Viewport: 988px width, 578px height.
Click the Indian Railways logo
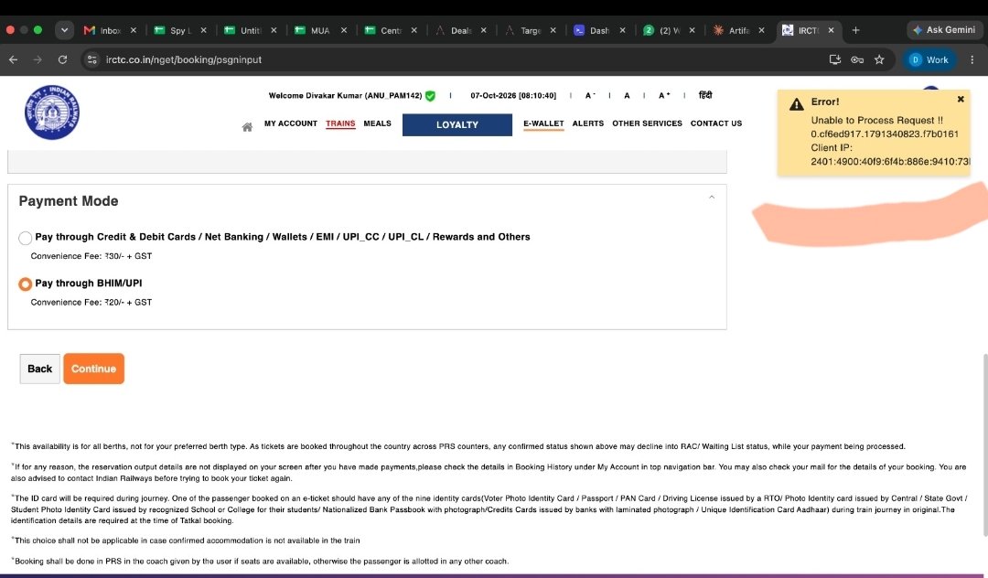tap(52, 112)
